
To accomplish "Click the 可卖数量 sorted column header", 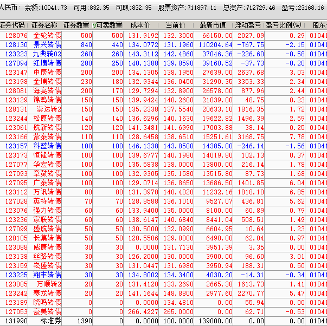I will click(107, 25).
